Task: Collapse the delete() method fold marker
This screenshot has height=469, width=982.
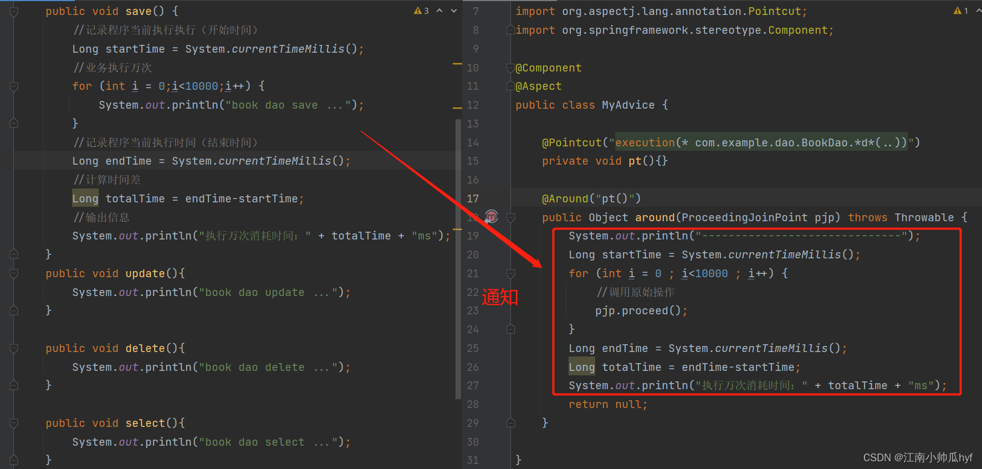Action: (14, 348)
